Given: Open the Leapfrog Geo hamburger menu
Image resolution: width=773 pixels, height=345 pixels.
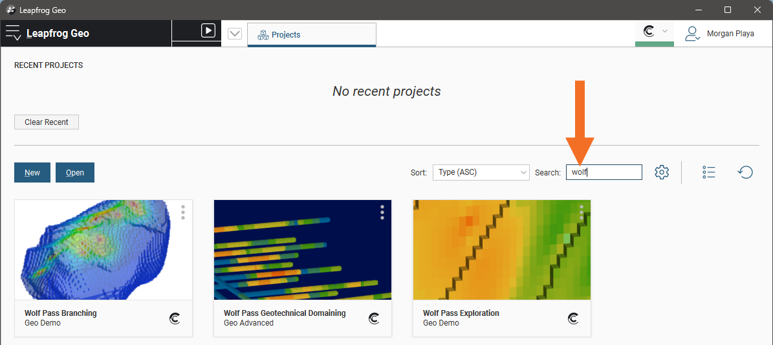Looking at the screenshot, I should (x=14, y=34).
